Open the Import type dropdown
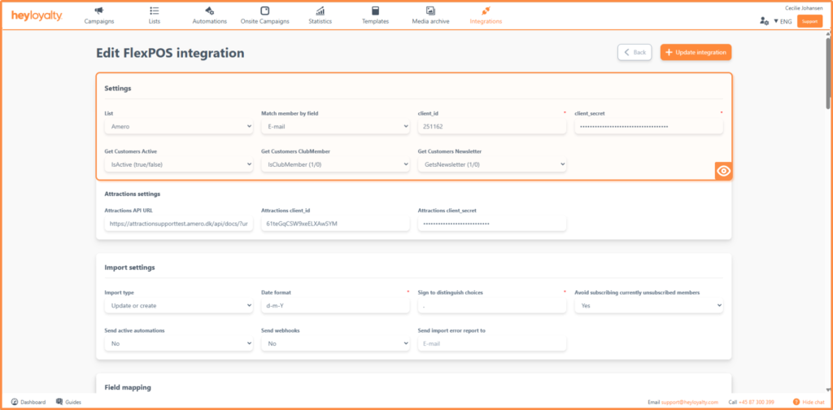 179,306
